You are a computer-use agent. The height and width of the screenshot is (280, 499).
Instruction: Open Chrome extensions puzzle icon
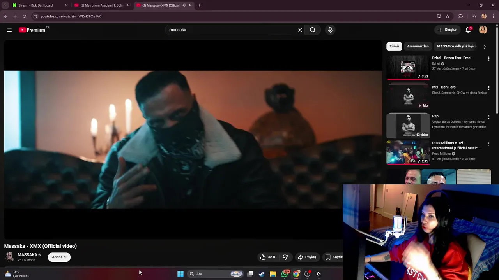(461, 16)
